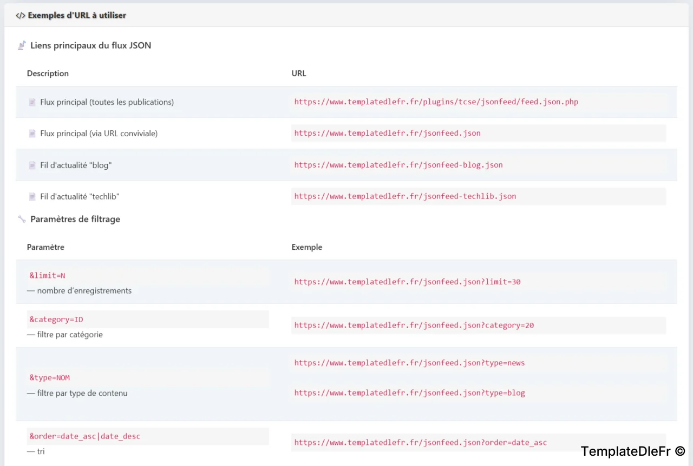The height and width of the screenshot is (466, 693).
Task: Click the code icon beside Exemples d'URL
Action: (x=20, y=16)
